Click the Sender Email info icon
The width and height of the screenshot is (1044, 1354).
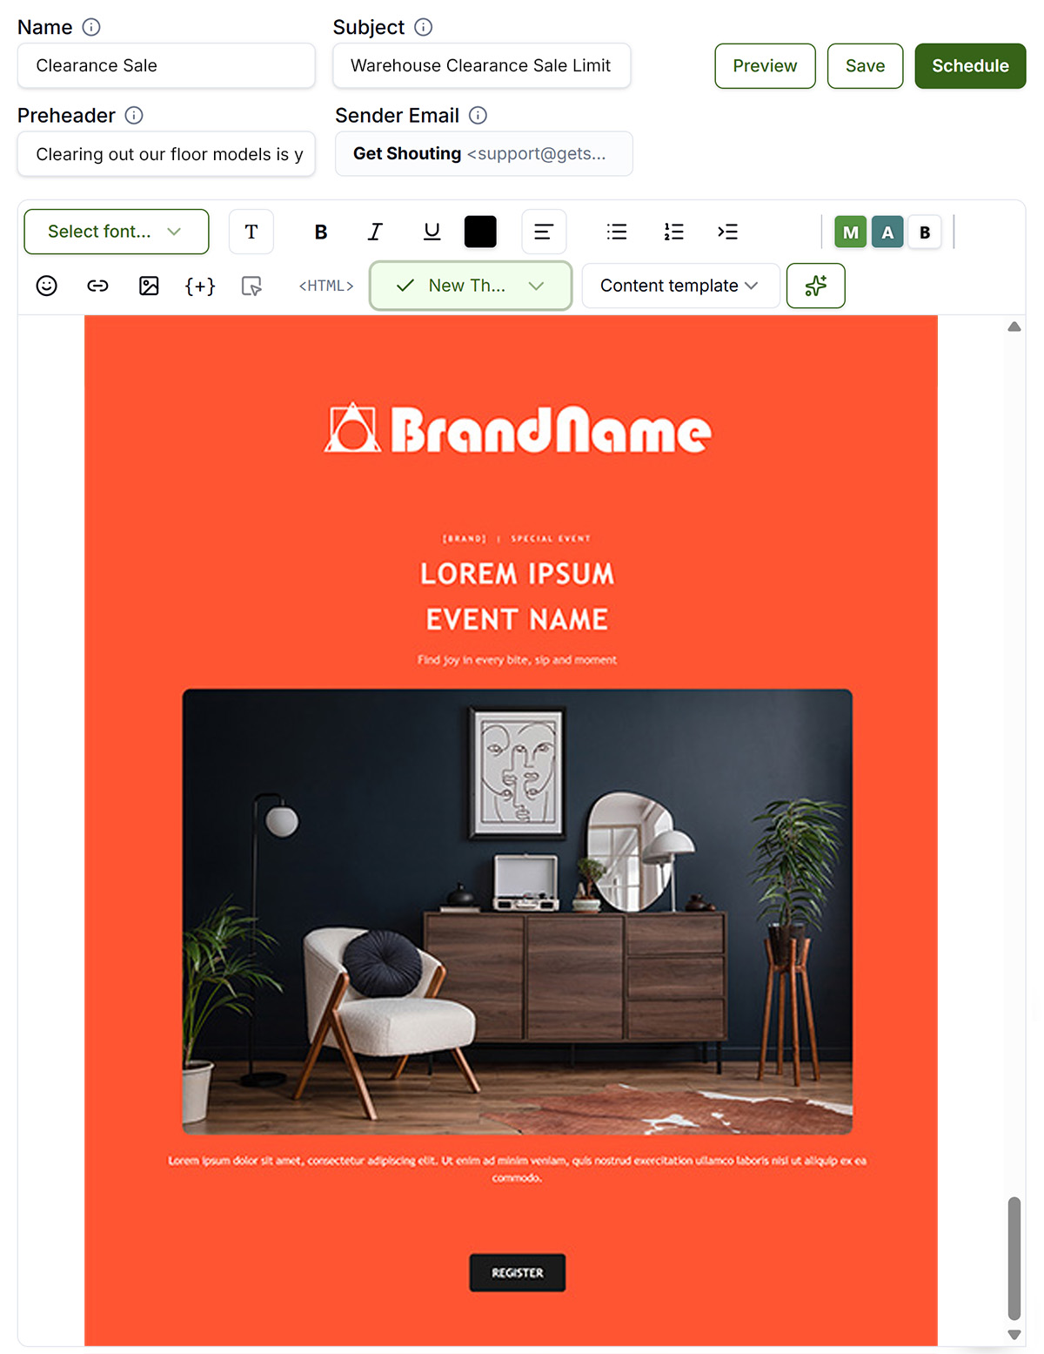point(478,115)
